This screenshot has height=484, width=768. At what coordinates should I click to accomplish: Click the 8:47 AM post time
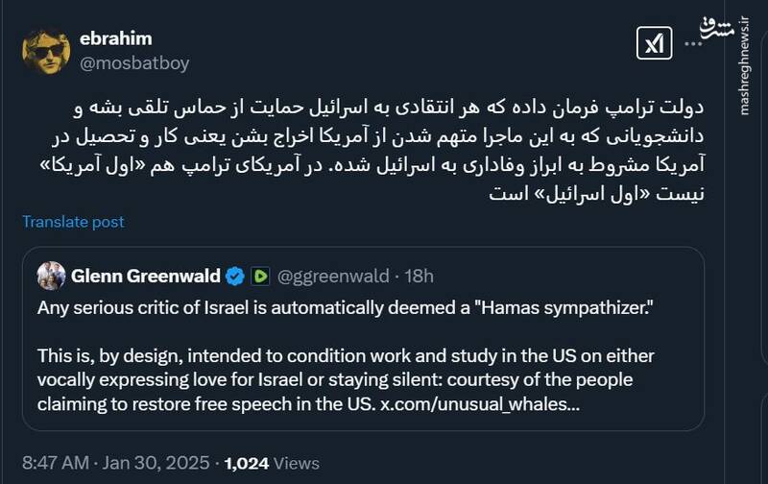[x=55, y=464]
